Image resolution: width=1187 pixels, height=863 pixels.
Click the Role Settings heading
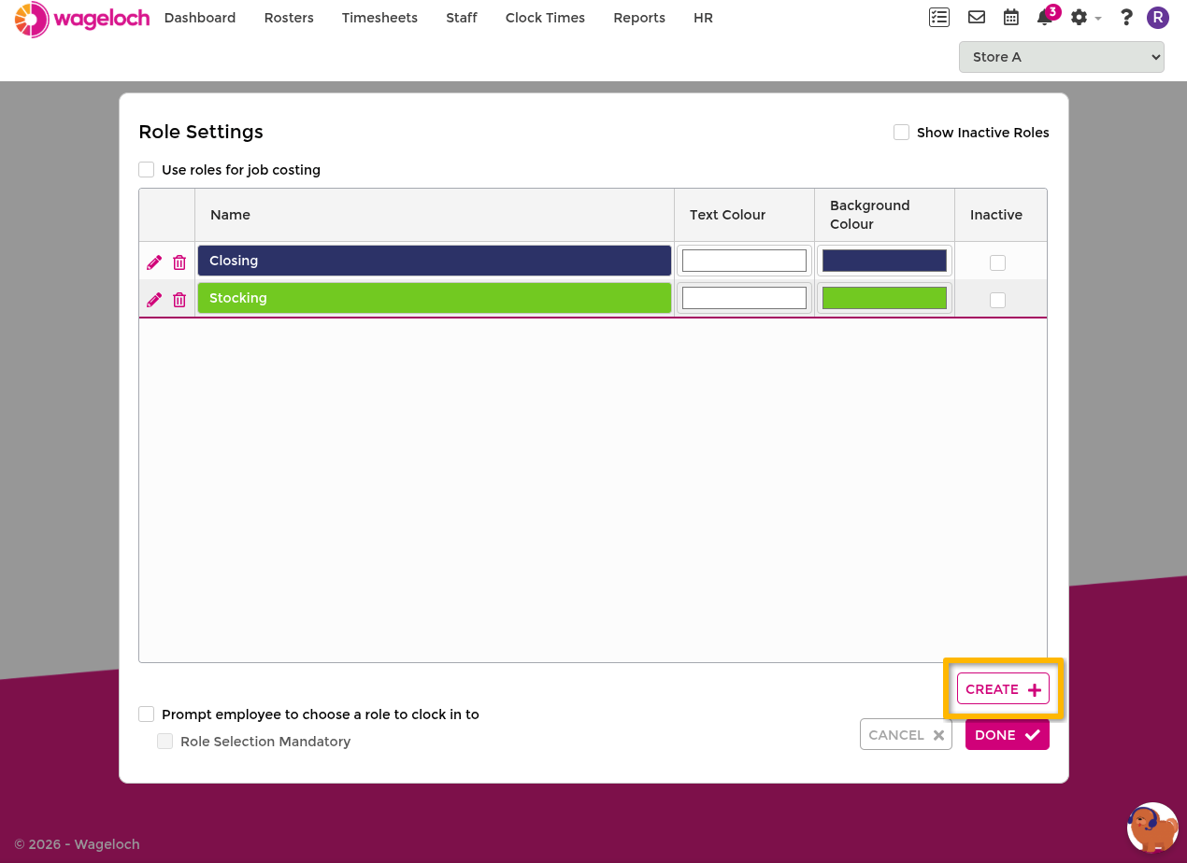pyautogui.click(x=201, y=132)
